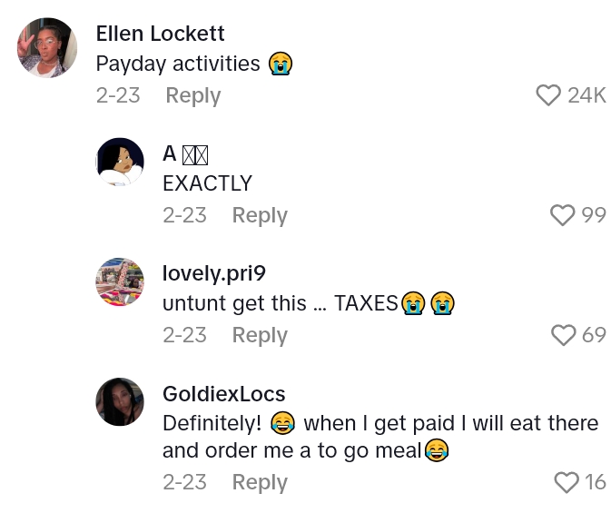Open Ellen Lockett's profile picture
Viewport: 611px width, 523px height.
coord(47,48)
